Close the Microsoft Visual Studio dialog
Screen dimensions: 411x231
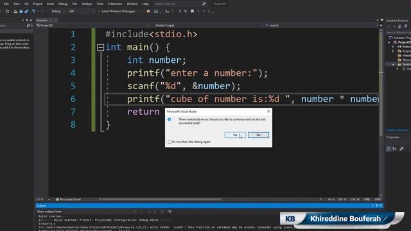point(268,111)
